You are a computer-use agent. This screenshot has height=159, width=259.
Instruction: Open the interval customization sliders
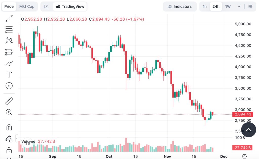[x=250, y=7]
